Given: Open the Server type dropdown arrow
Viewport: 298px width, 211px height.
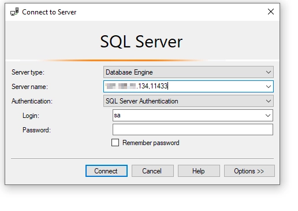Looking at the screenshot, I should [269, 72].
